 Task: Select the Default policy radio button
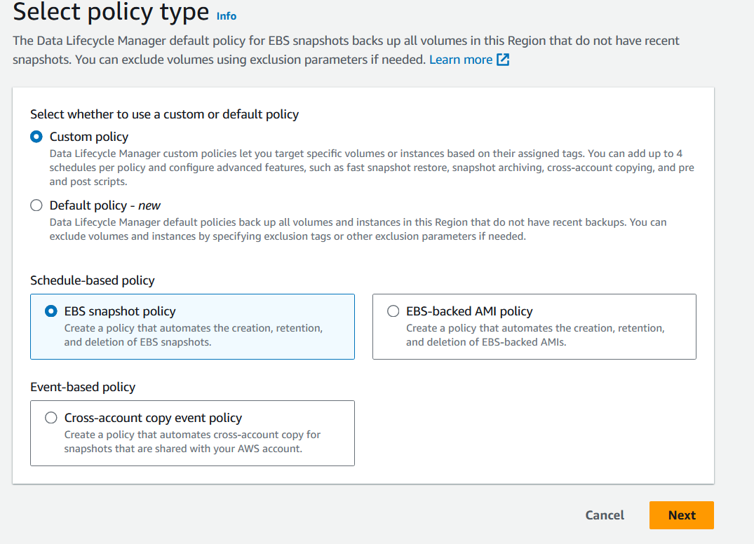(x=36, y=205)
